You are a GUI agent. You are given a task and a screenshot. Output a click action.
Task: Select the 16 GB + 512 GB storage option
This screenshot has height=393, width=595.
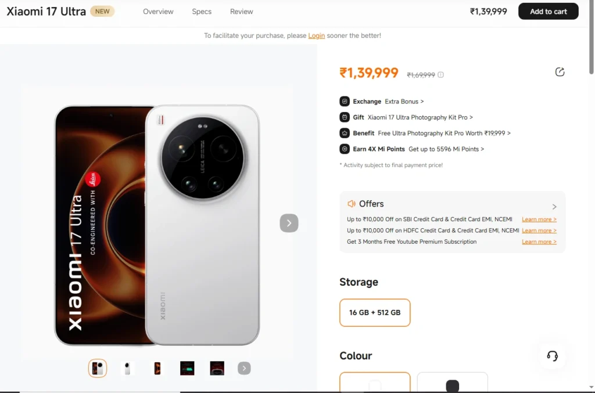(375, 312)
